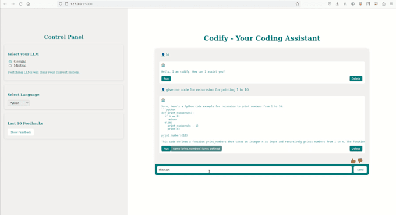Delete the 'Hello, I am codify' message
The height and width of the screenshot is (215, 396).
coord(356,78)
